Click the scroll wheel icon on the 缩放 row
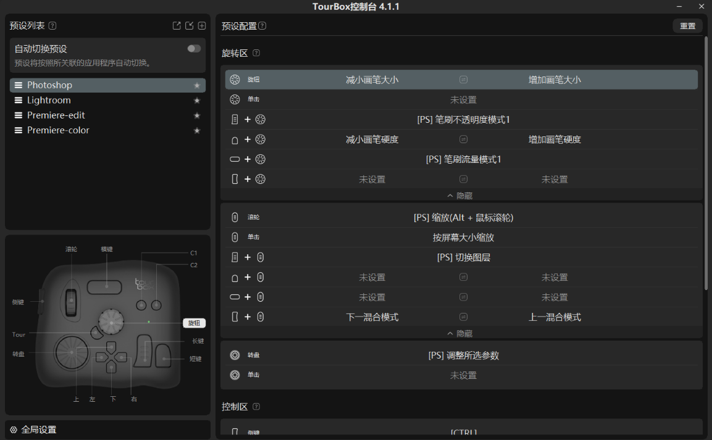This screenshot has height=440, width=712. (235, 217)
